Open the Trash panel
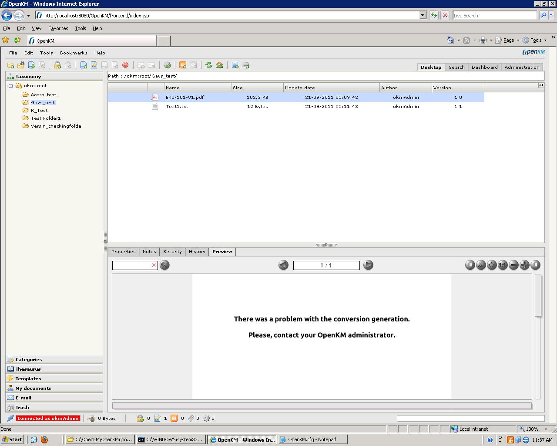This screenshot has width=557, height=446. 21,407
